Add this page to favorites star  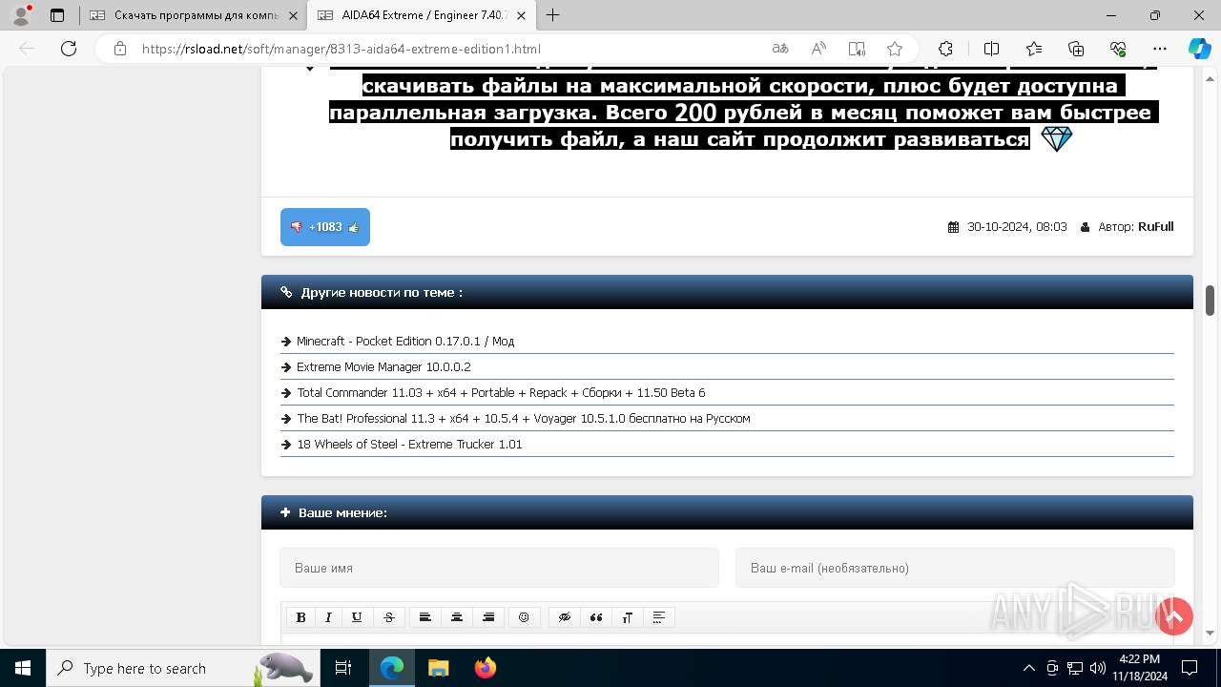(x=895, y=49)
